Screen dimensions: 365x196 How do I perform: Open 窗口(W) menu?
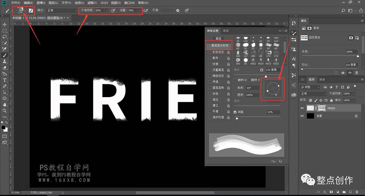click(x=129, y=3)
